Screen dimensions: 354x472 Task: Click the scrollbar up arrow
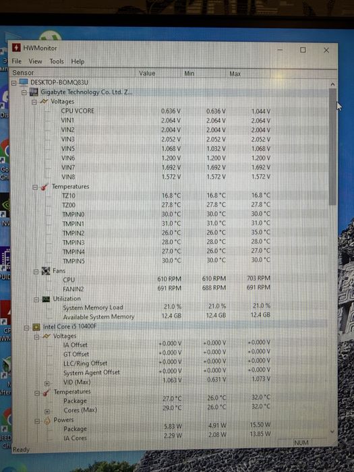click(332, 84)
